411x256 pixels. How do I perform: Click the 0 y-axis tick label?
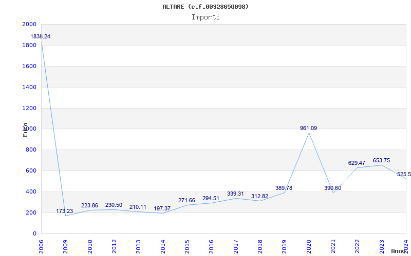34,233
